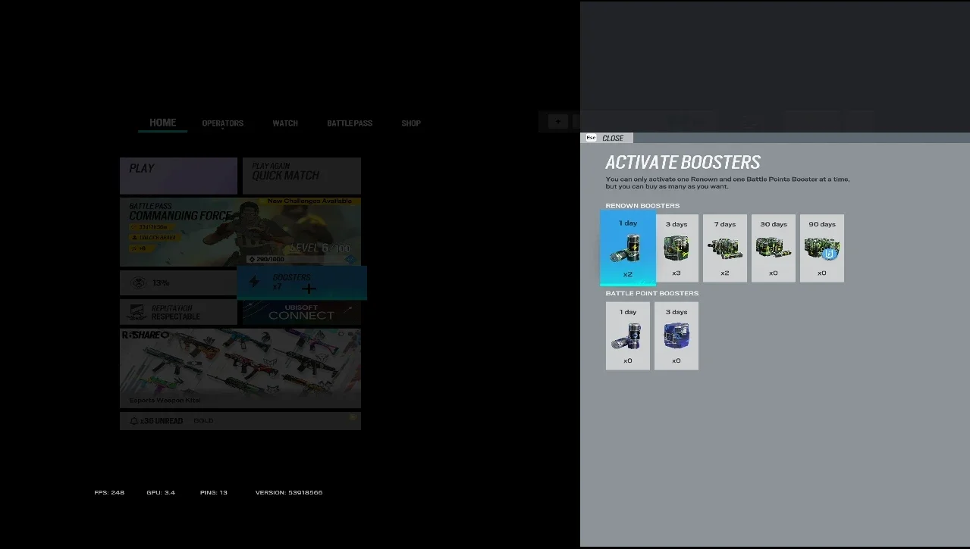970x549 pixels.
Task: Open the Shop tab
Action: click(411, 123)
